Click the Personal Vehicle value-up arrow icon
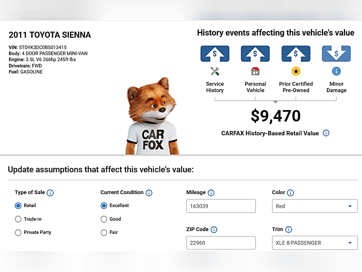 255,54
